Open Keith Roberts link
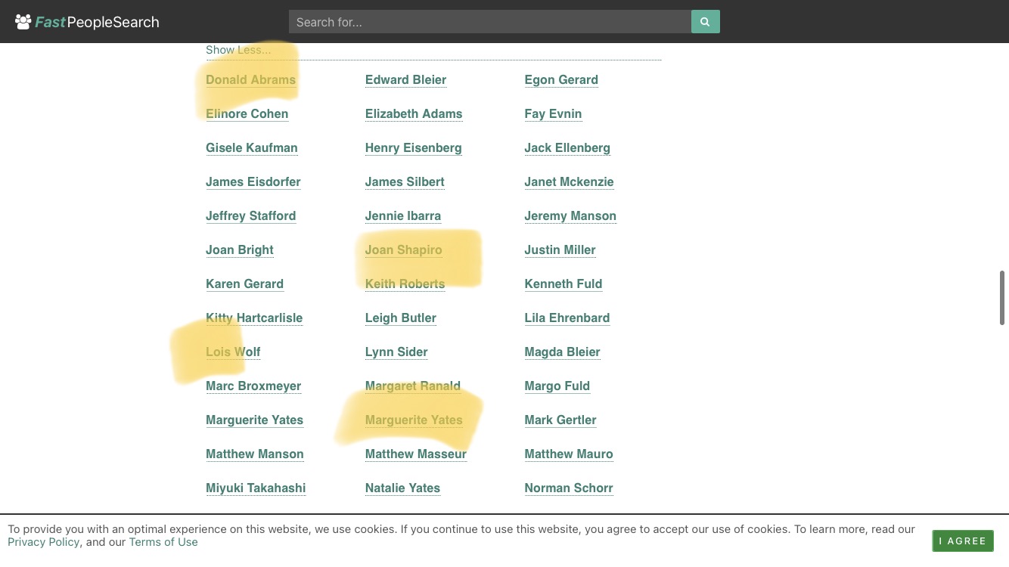Screen dimensions: 1009x567 405,283
